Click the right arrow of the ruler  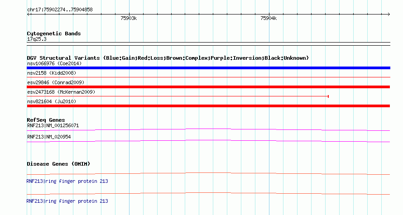(x=389, y=14)
